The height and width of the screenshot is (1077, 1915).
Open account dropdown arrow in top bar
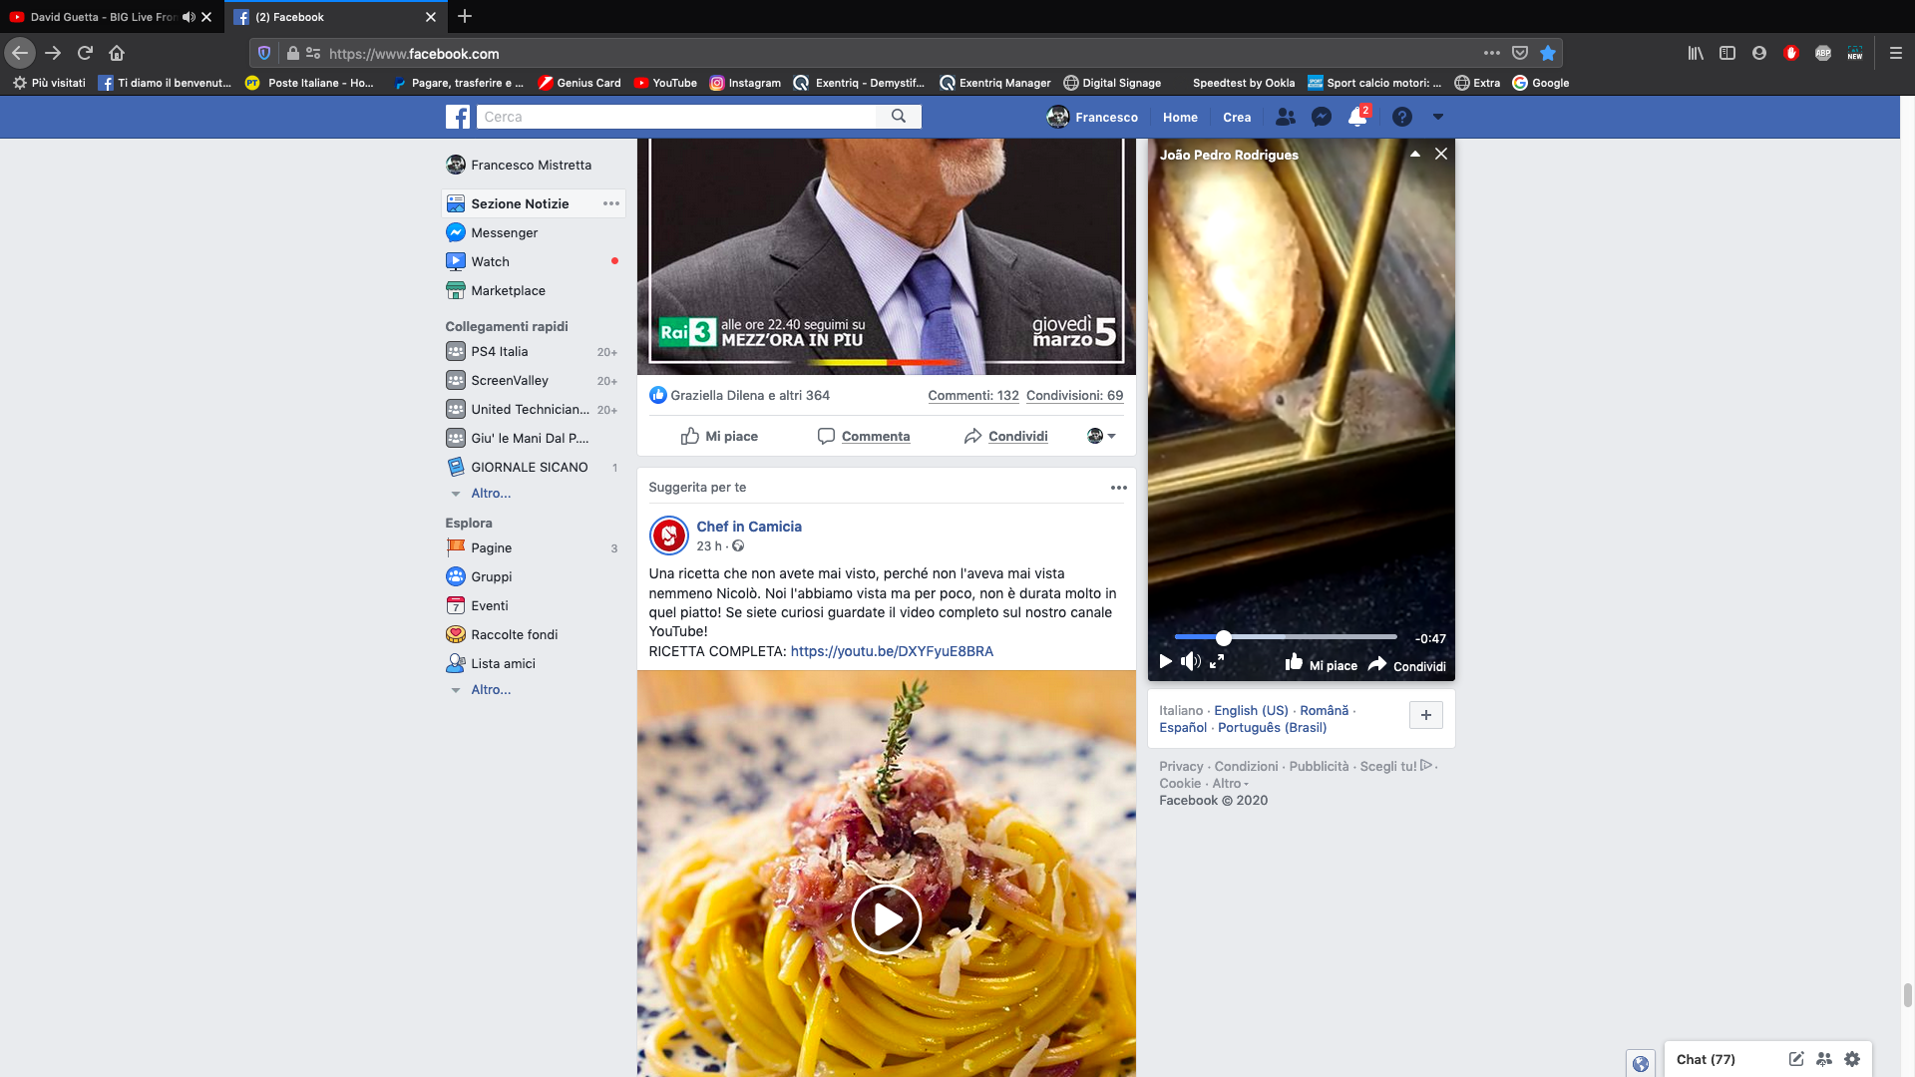(x=1438, y=117)
